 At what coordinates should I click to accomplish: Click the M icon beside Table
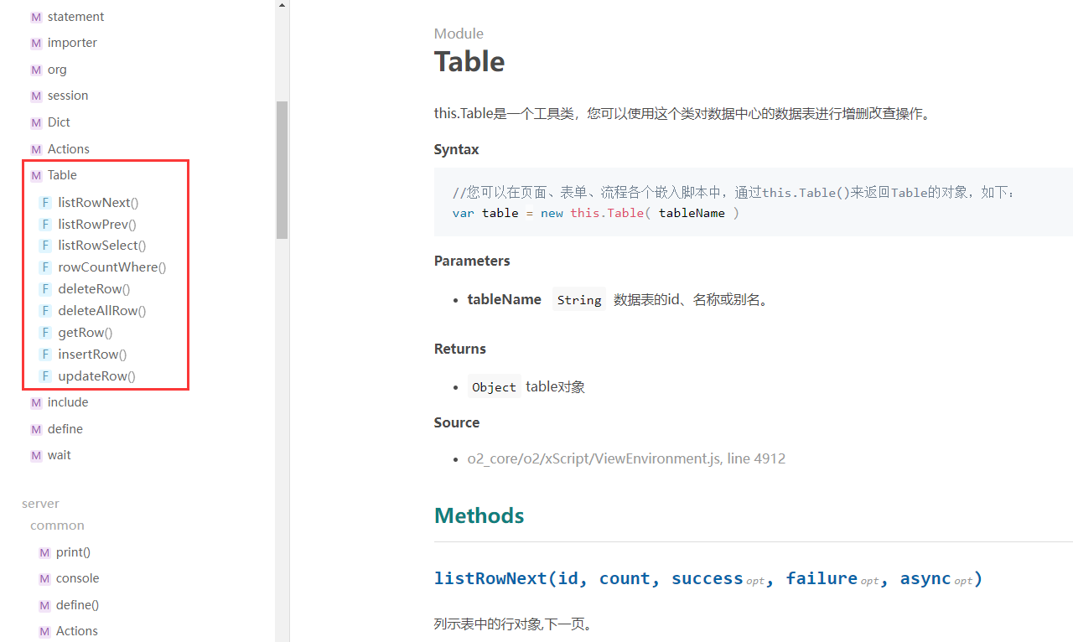point(36,176)
